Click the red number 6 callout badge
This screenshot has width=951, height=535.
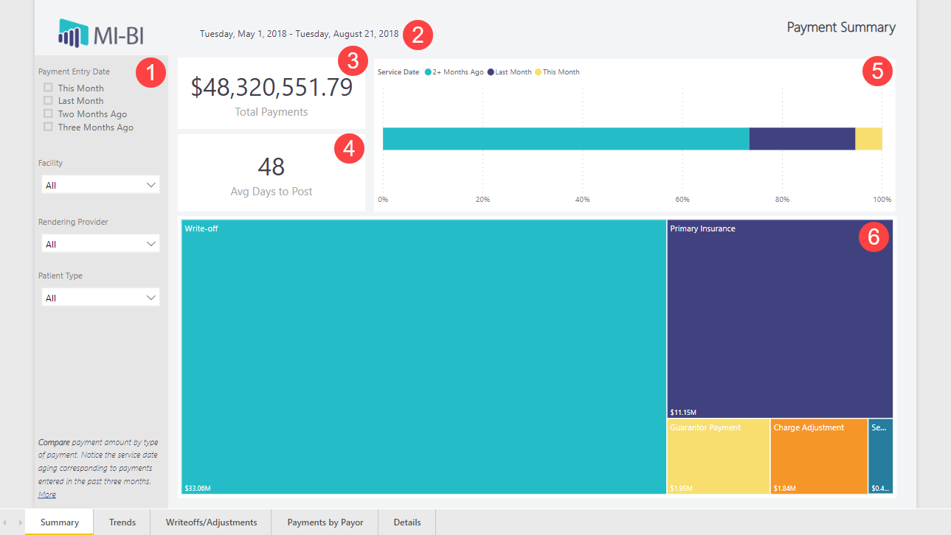point(874,237)
